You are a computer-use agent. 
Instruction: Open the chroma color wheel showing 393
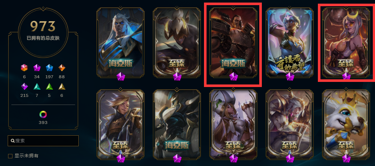(43, 114)
